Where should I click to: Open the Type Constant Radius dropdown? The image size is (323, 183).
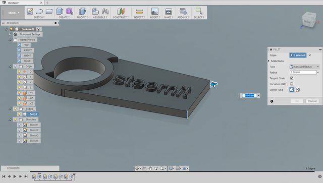pos(304,67)
